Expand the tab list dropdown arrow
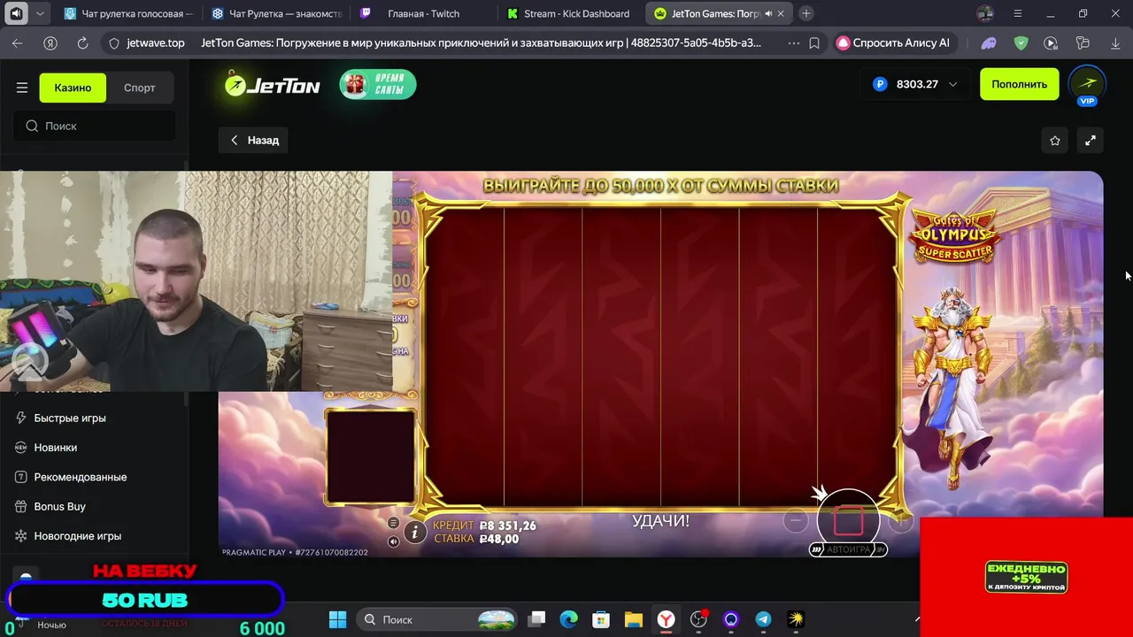Image resolution: width=1133 pixels, height=637 pixels. [x=40, y=13]
